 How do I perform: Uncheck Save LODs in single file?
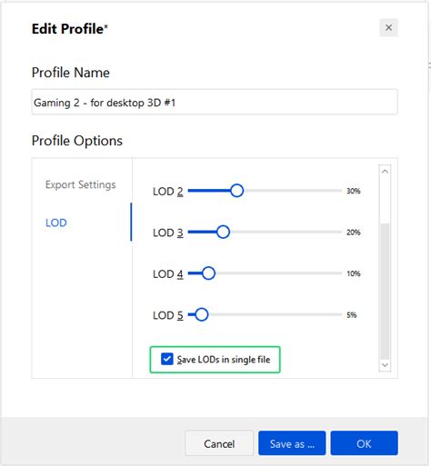pos(167,359)
